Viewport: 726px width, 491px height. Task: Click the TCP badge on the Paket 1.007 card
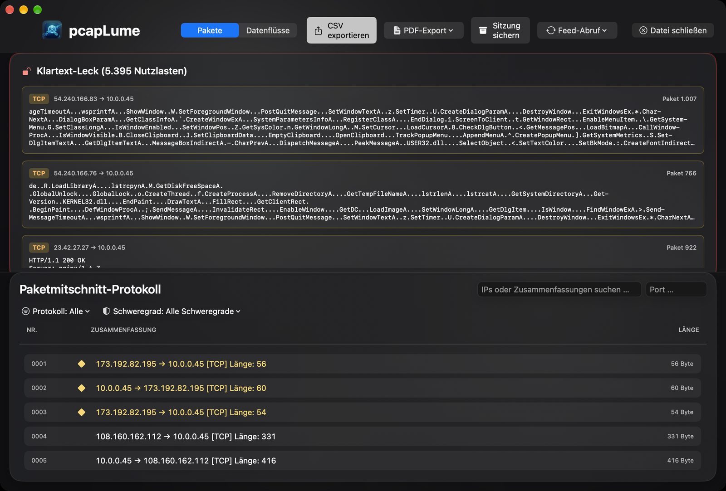39,99
